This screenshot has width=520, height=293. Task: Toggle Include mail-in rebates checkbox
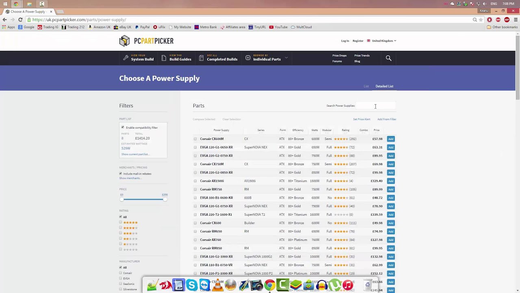[121, 173]
